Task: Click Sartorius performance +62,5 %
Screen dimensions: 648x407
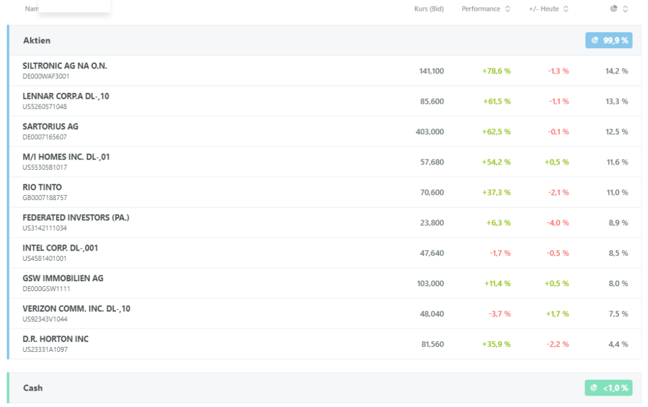Action: [496, 132]
